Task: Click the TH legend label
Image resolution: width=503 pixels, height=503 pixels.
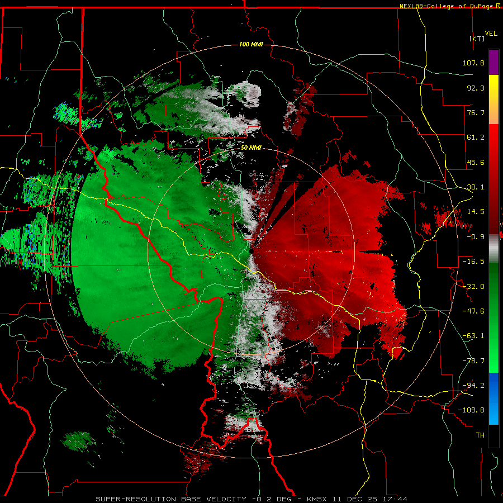Action: (480, 435)
